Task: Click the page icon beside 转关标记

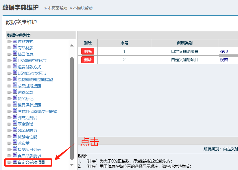Action: tap(15, 98)
